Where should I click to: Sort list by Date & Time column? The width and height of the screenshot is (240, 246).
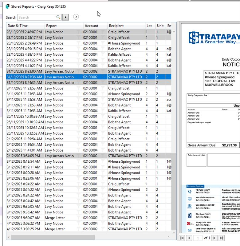tap(25, 26)
